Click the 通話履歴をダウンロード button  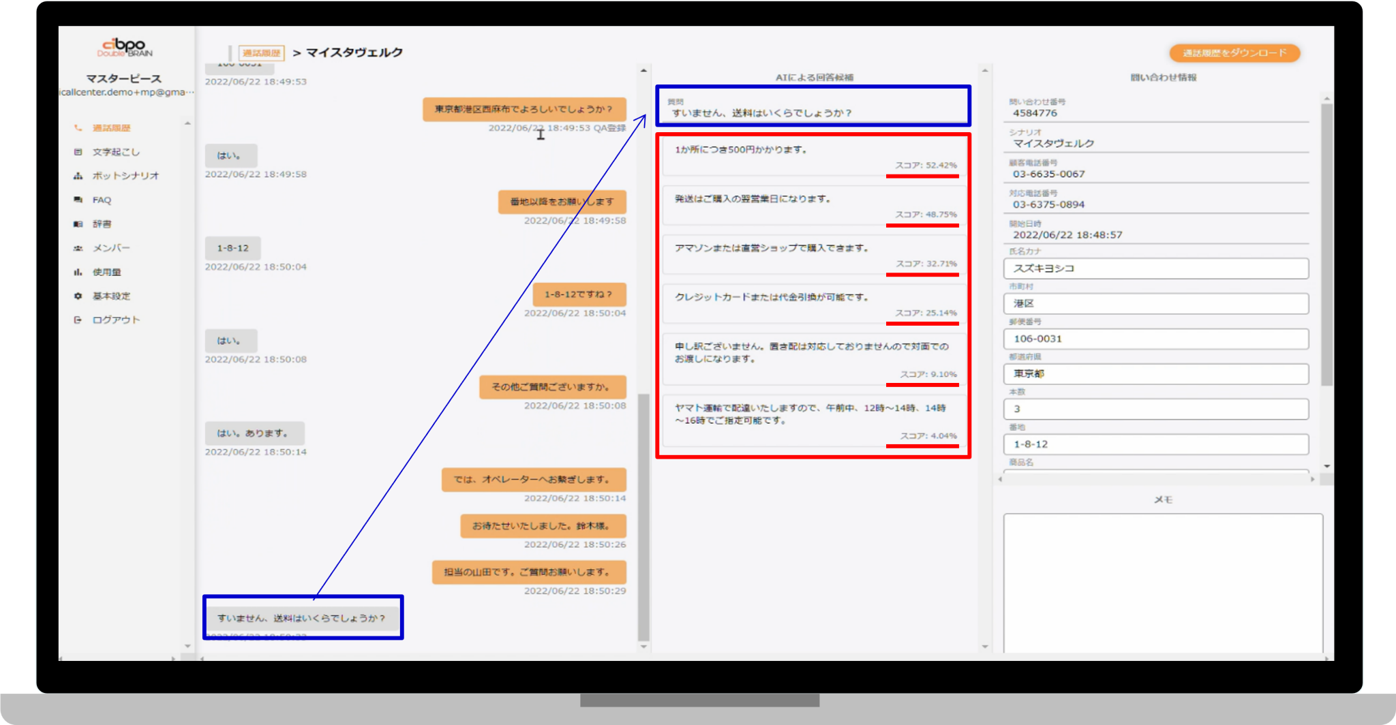[x=1236, y=52]
